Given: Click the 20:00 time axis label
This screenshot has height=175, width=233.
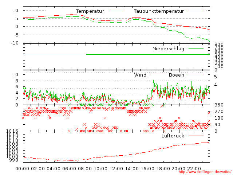Looking at the screenshot, I should coord(178,169).
